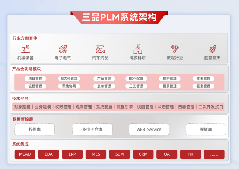Click the SCM integration button
Image resolution: width=239 pixels, height=169 pixels.
tap(120, 154)
